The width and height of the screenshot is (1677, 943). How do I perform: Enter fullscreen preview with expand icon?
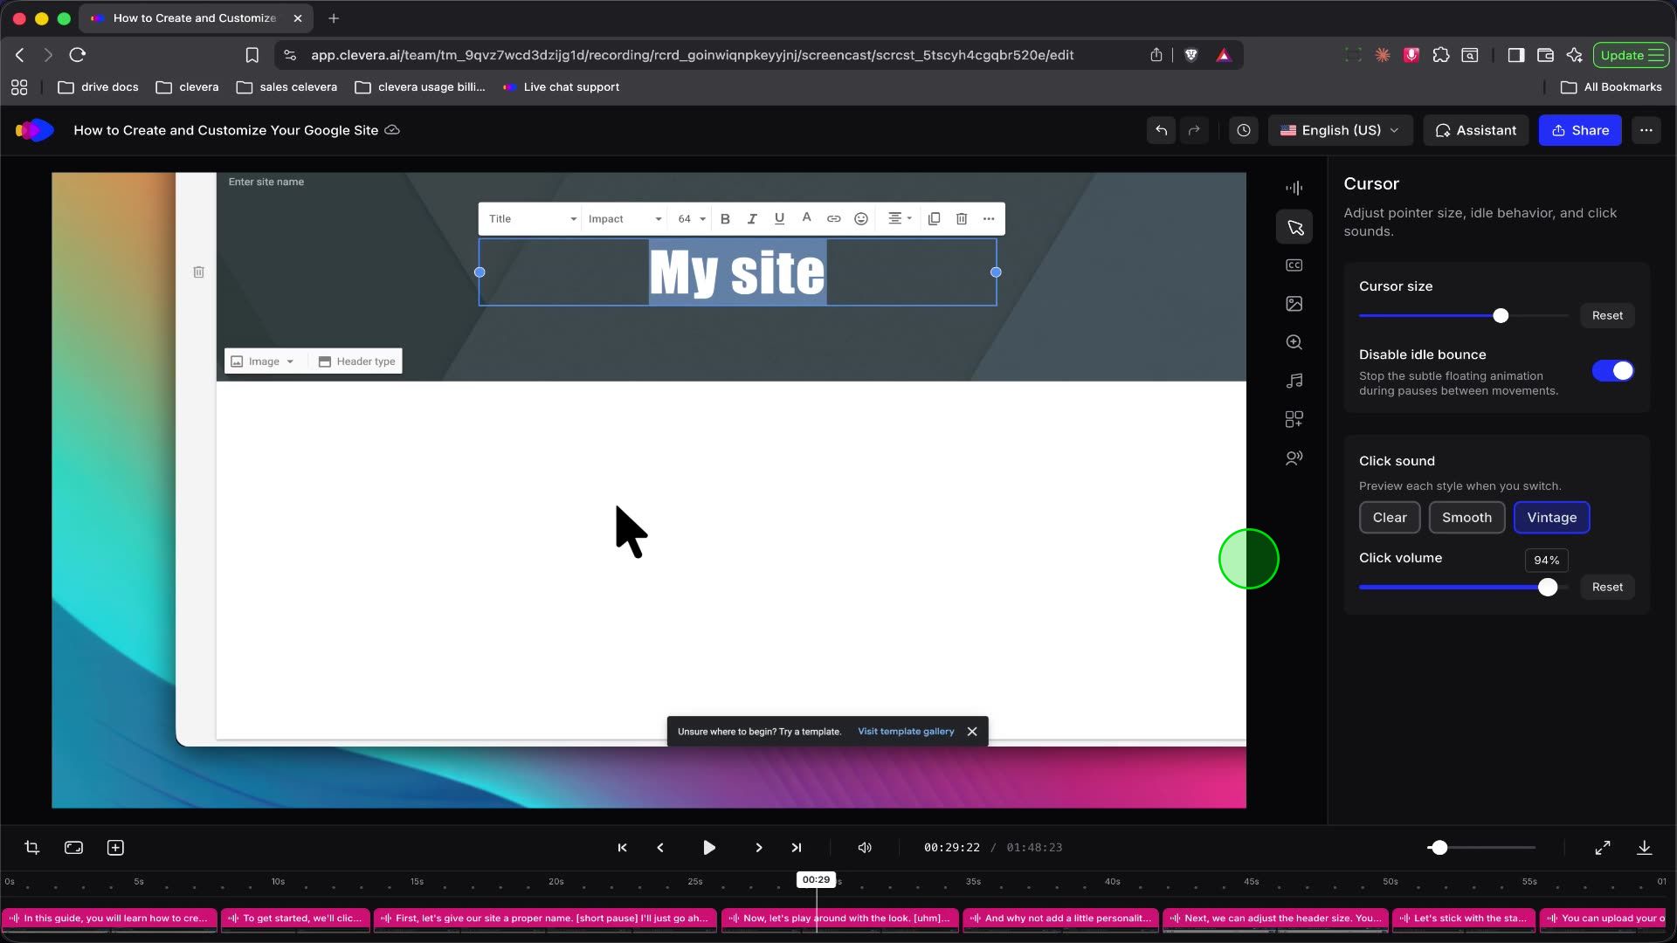pyautogui.click(x=1603, y=848)
